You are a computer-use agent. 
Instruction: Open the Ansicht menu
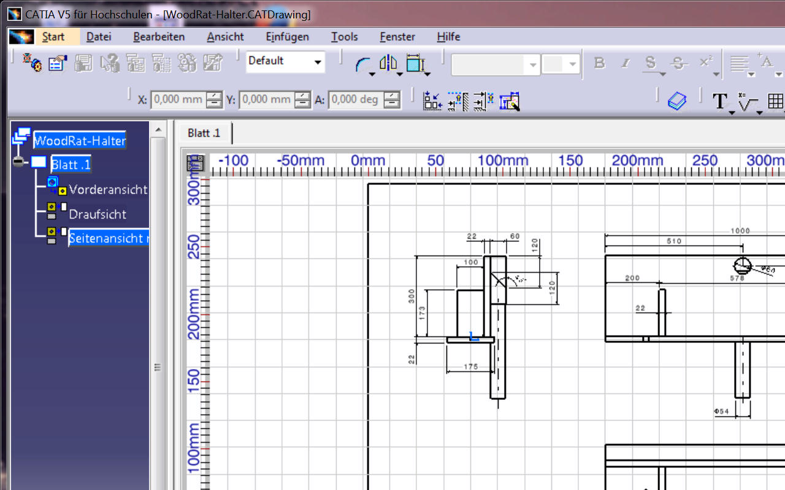click(x=225, y=37)
